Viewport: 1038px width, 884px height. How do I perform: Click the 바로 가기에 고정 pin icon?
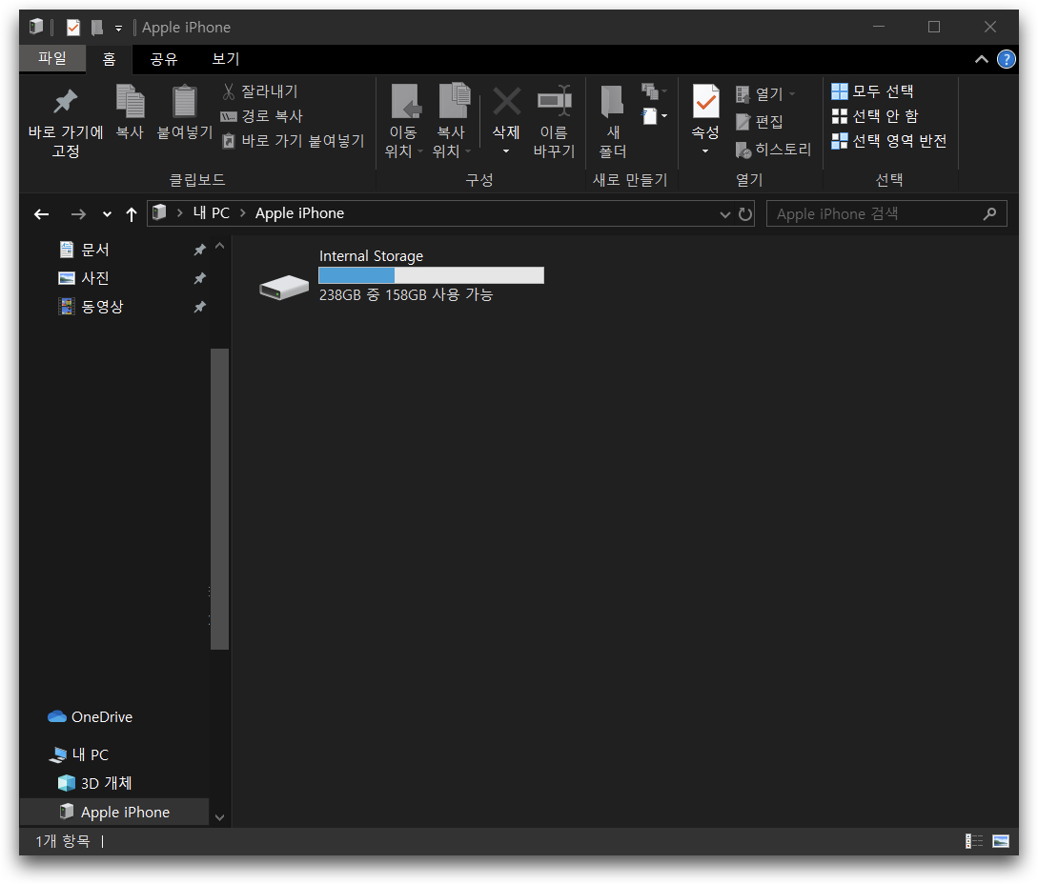66,101
